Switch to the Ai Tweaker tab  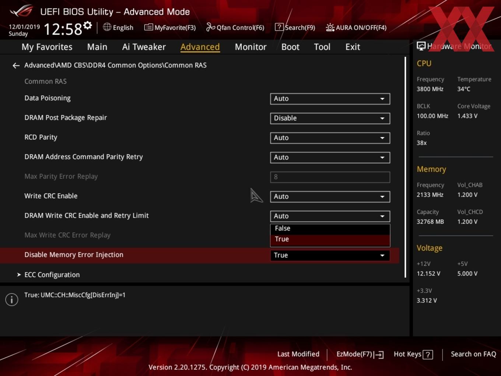tap(144, 47)
